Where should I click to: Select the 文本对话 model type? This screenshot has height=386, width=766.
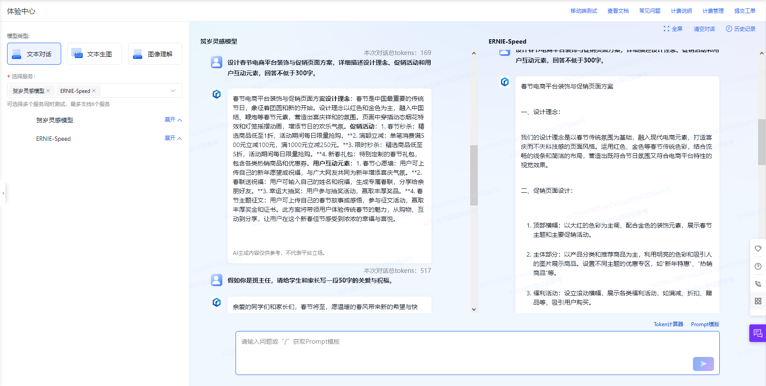[x=34, y=54]
